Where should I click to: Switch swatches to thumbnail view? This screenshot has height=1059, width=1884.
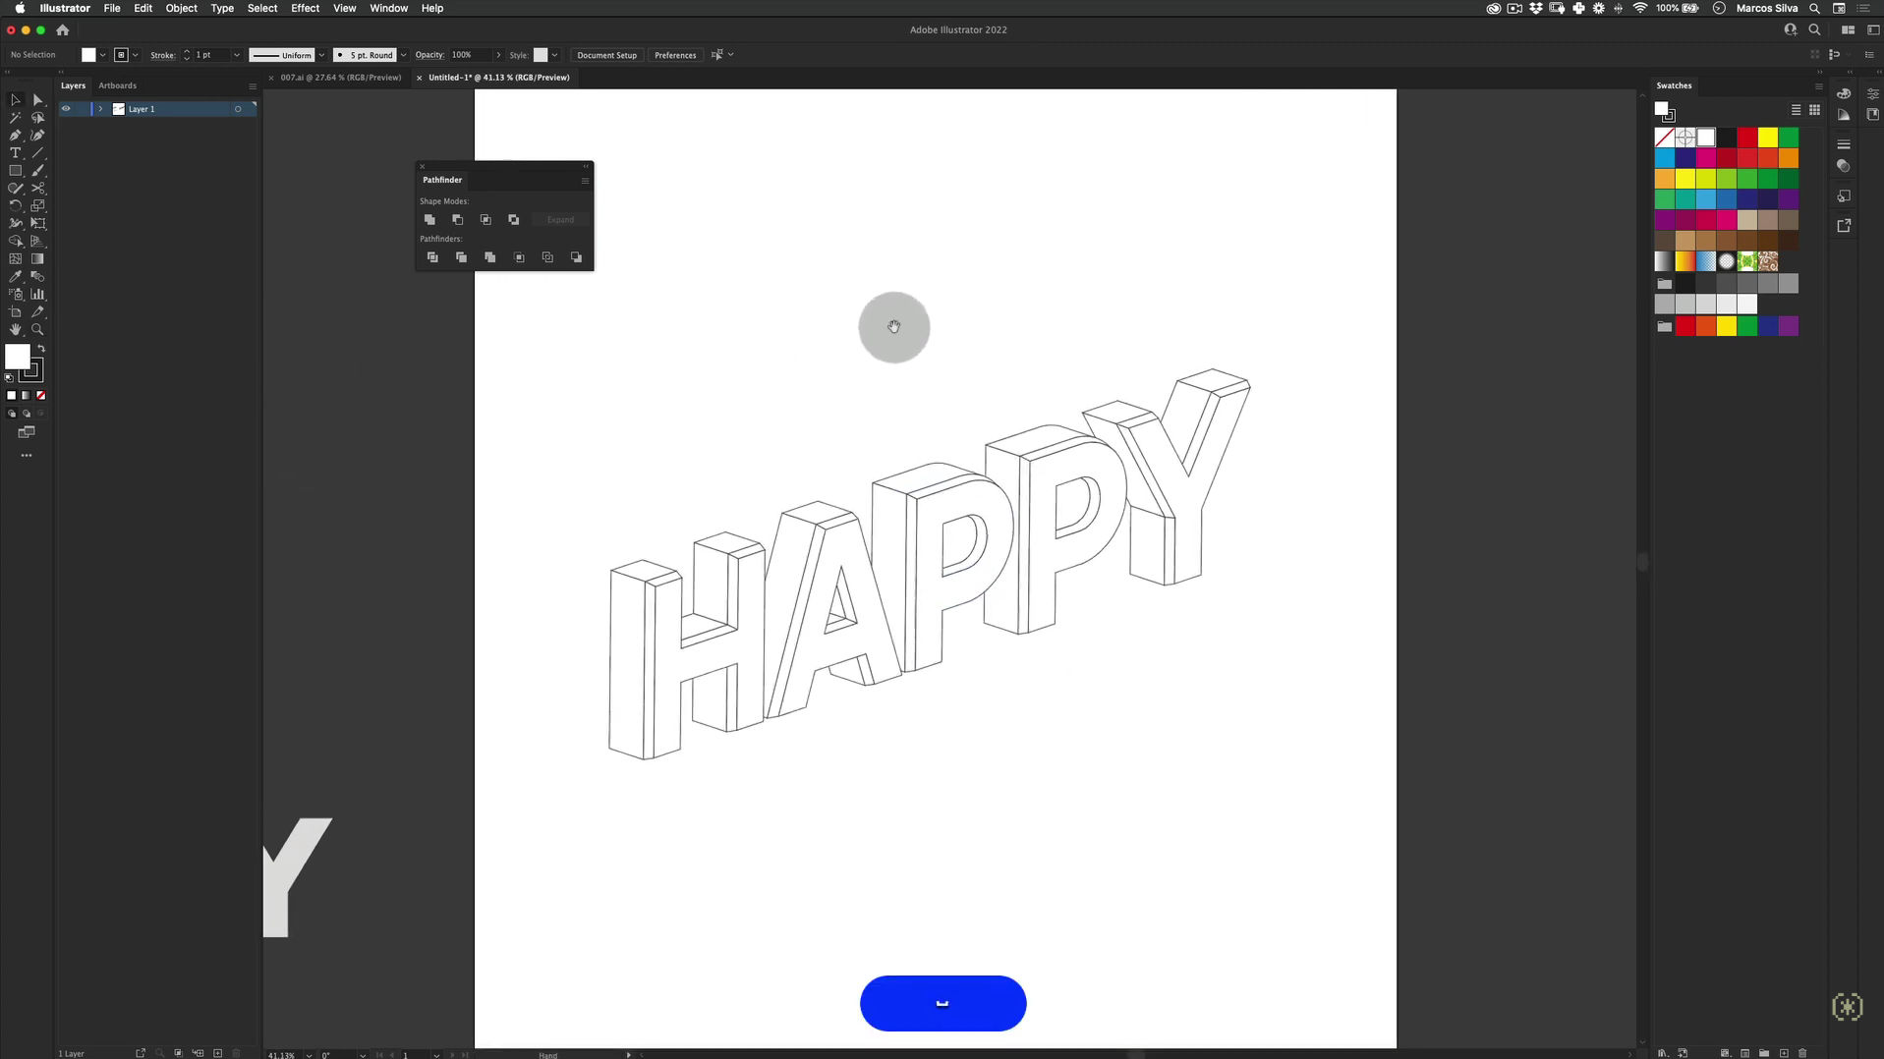[1814, 110]
